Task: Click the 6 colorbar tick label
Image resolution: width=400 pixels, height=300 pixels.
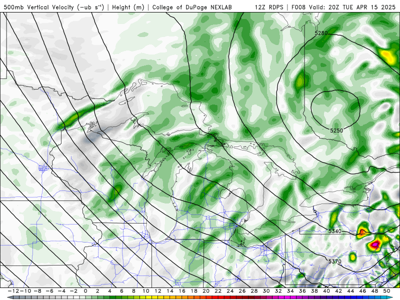Action: pyautogui.click(x=121, y=291)
